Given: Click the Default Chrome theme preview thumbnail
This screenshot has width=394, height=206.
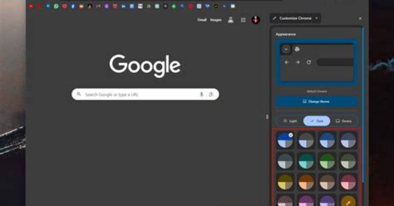Looking at the screenshot, I should (317, 63).
